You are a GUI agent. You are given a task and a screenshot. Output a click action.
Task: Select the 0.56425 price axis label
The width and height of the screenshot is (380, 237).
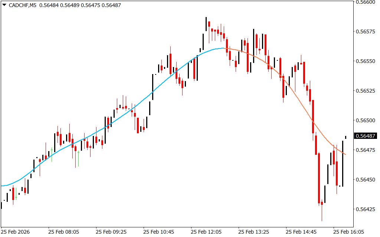coord(366,209)
